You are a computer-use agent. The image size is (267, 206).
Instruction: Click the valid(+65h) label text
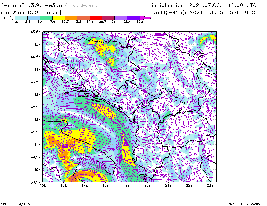tap(170, 13)
